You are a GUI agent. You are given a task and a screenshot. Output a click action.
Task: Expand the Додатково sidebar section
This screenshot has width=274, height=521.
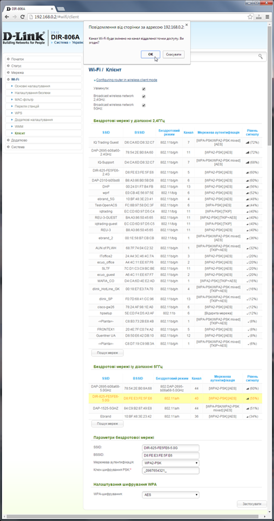pos(44,140)
